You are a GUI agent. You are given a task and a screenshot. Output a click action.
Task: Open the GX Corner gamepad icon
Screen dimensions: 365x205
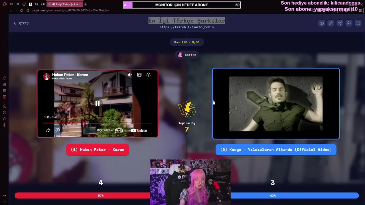pos(11,4)
